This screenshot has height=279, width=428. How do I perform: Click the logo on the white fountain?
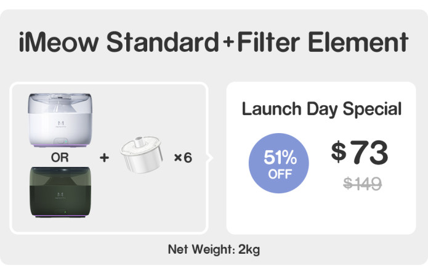pyautogui.click(x=60, y=124)
